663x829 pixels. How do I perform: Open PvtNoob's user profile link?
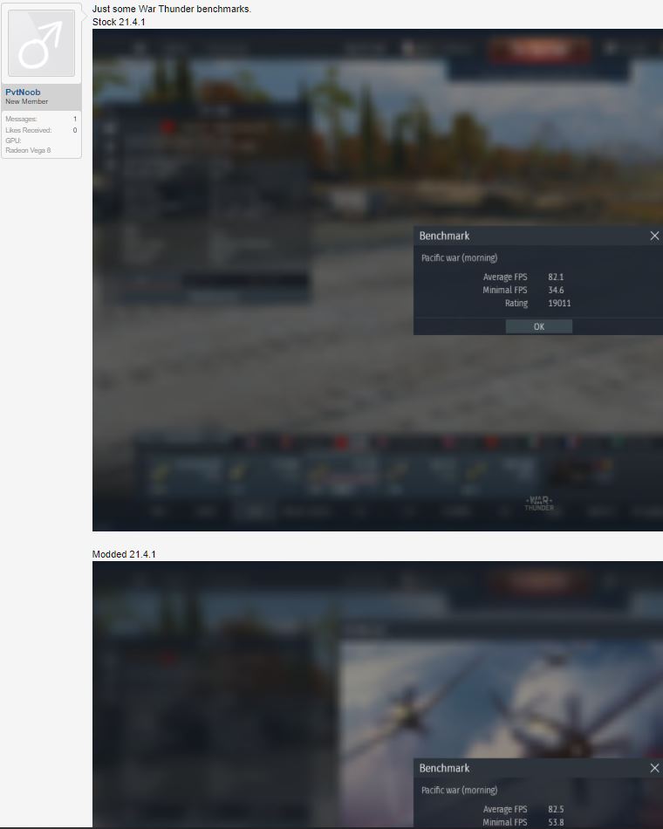[x=23, y=92]
